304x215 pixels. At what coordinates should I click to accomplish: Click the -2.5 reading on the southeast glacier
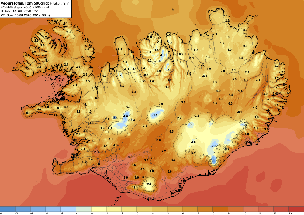214,146
